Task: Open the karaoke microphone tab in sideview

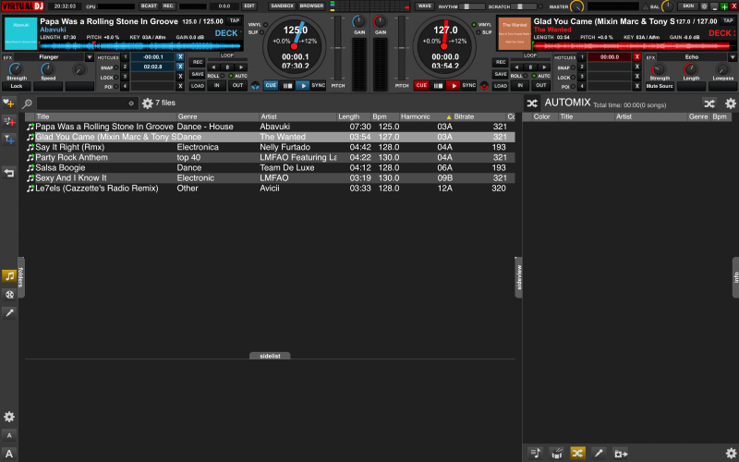Action: point(599,454)
